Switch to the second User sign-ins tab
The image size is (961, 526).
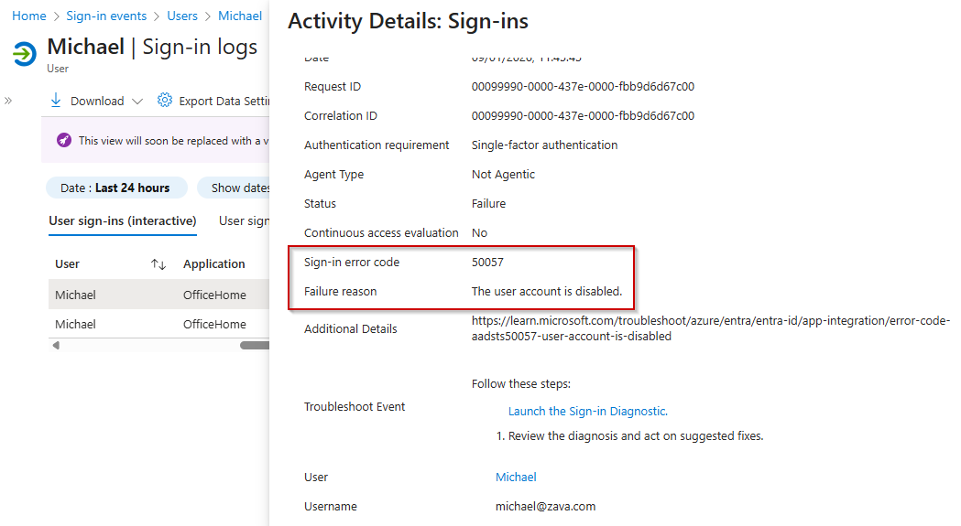tap(244, 220)
